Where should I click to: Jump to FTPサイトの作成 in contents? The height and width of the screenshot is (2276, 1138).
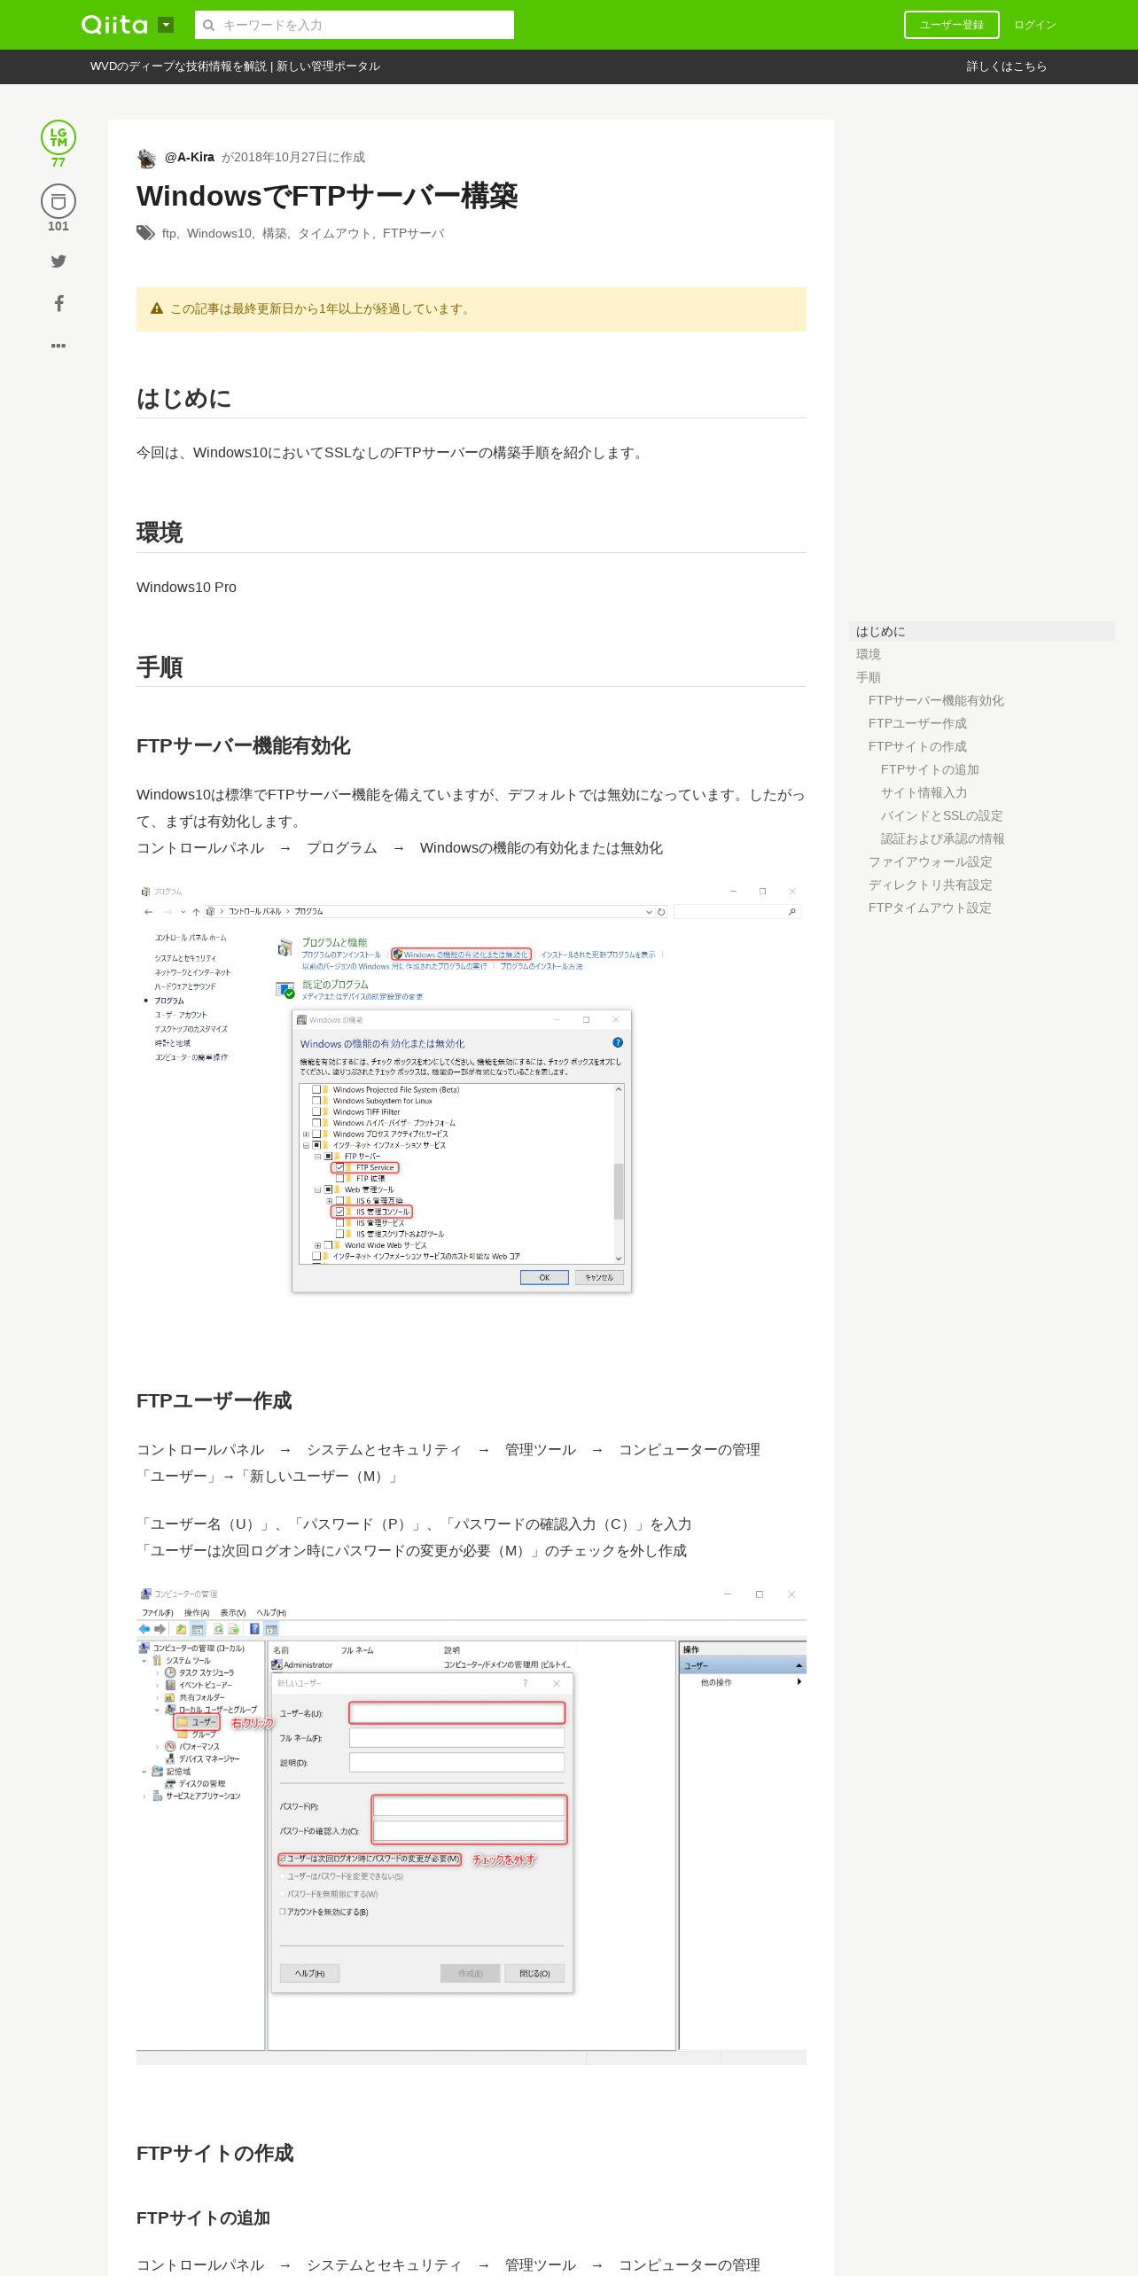point(917,746)
